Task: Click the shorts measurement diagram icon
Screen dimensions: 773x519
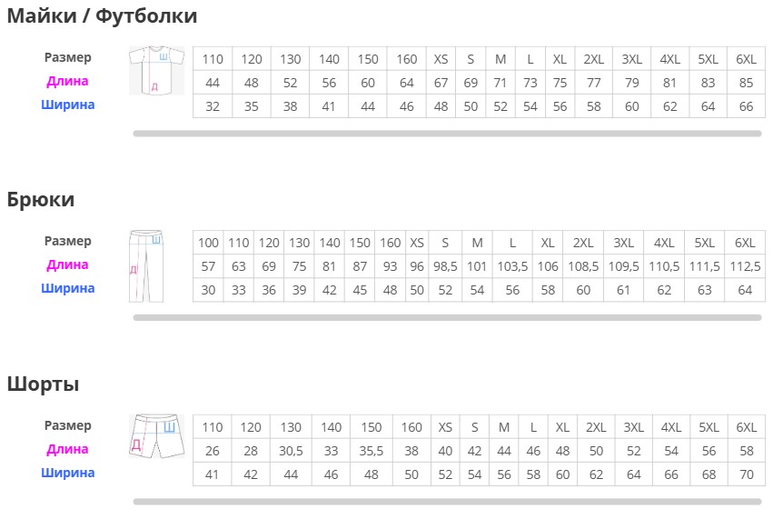Action: [157, 436]
